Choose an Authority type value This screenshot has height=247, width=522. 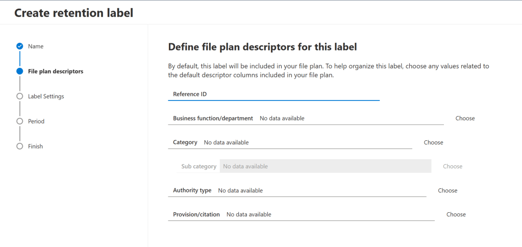point(448,190)
